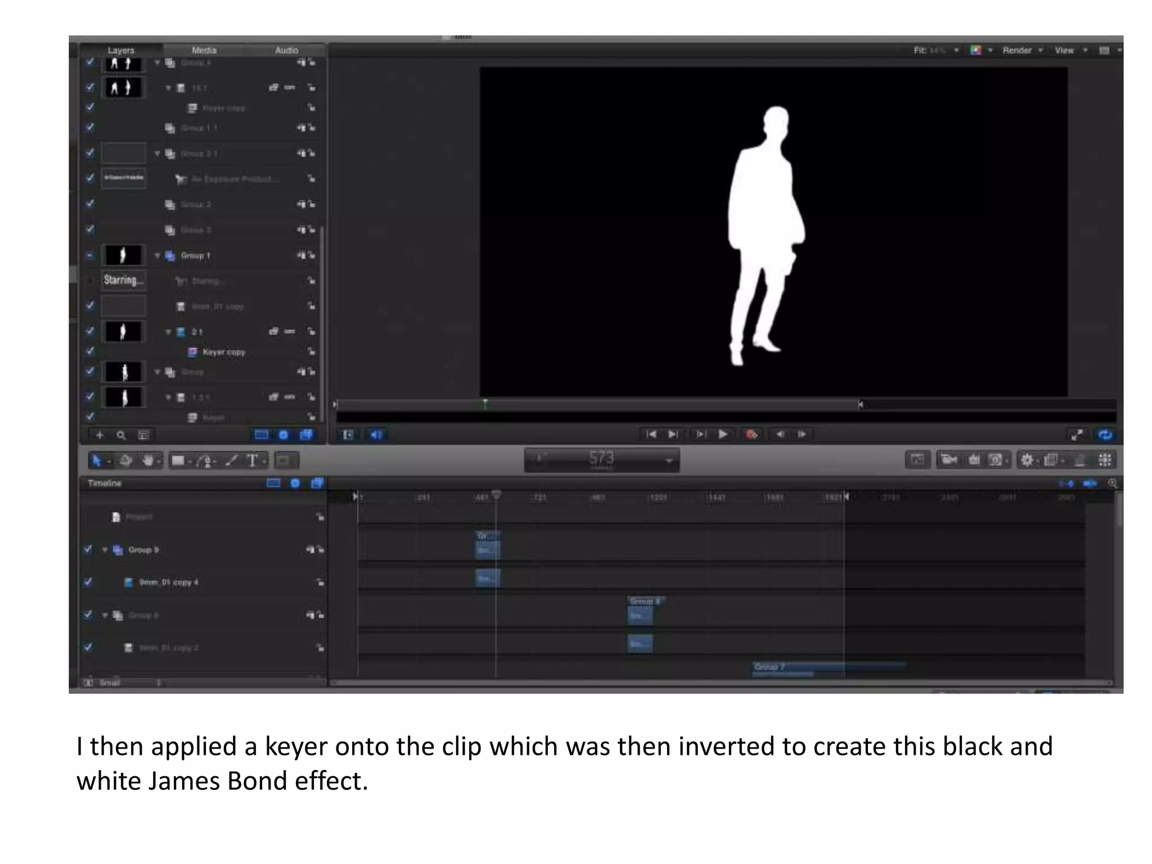This screenshot has width=1152, height=864.
Task: Choose the Rectangle shape tool
Action: pyautogui.click(x=178, y=461)
